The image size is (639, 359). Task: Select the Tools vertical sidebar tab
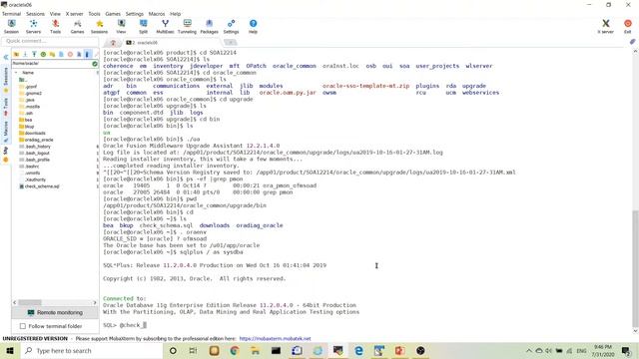point(6,107)
